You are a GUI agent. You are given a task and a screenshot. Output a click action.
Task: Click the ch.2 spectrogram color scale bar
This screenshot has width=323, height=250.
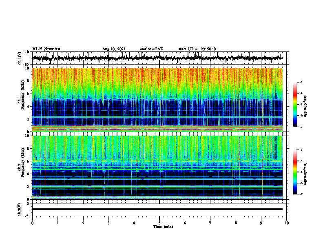pos(295,172)
